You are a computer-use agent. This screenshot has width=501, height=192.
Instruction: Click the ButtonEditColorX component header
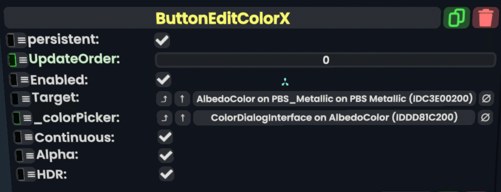click(x=222, y=19)
